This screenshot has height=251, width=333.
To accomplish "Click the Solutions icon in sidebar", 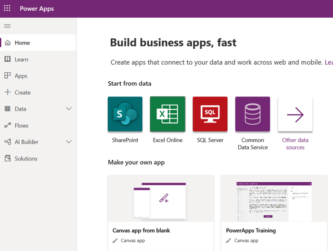I will 8,158.
